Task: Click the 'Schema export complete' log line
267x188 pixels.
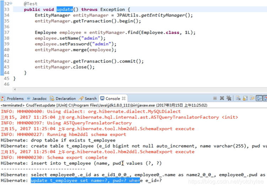Action: [x=54, y=157]
